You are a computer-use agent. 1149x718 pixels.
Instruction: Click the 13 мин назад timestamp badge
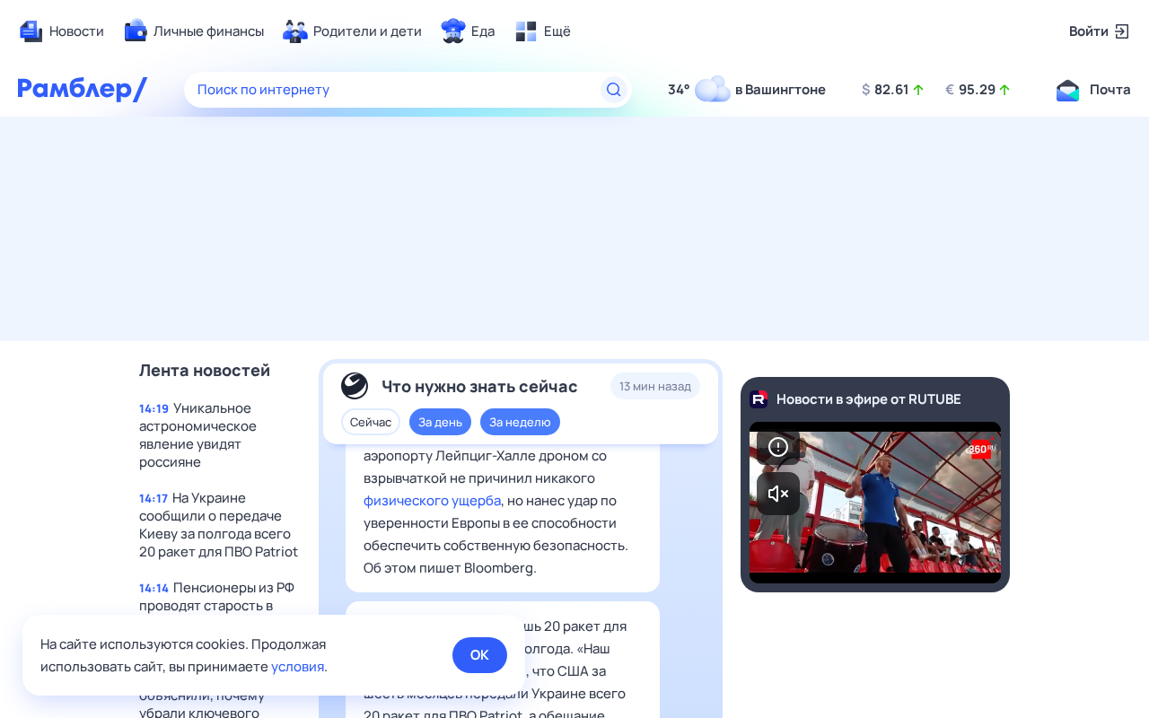pos(655,386)
